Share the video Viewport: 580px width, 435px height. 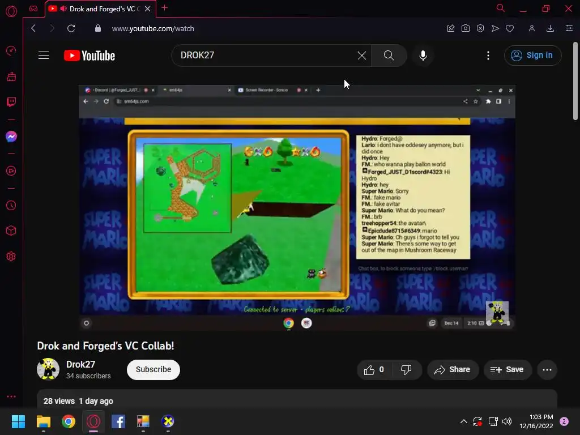[x=453, y=370]
